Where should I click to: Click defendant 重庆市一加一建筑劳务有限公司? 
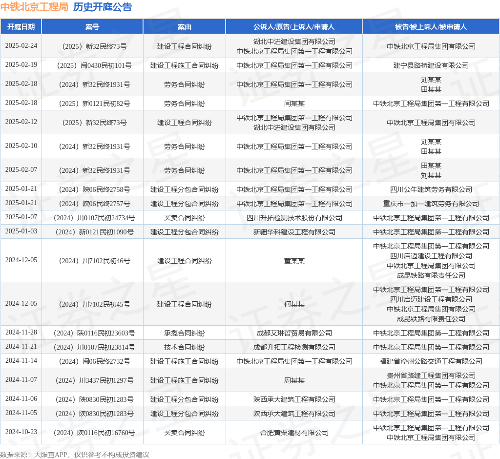pos(431,204)
